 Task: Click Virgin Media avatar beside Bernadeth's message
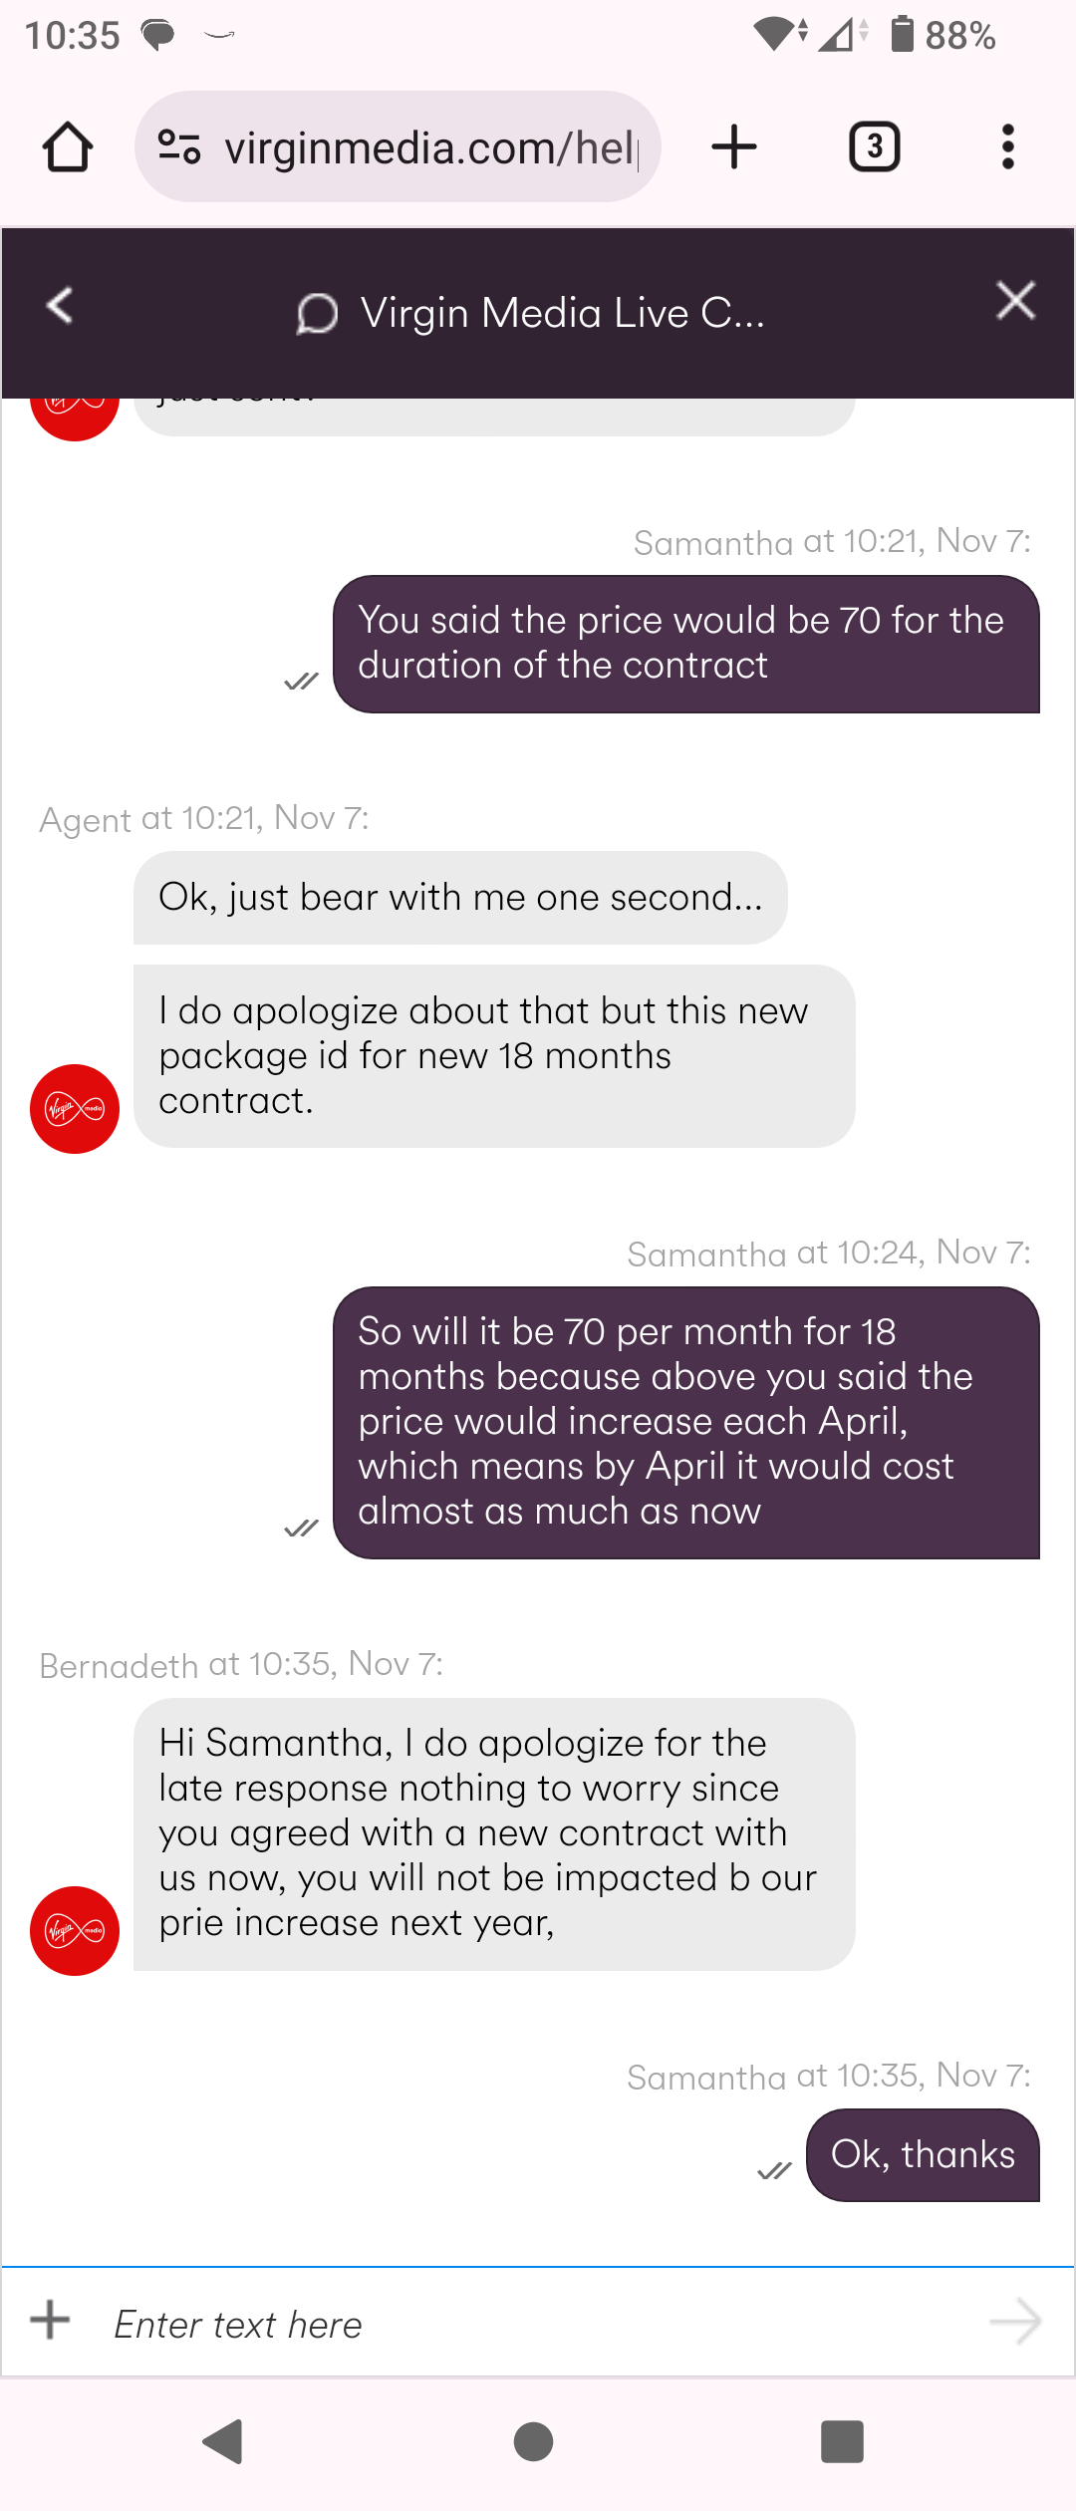pyautogui.click(x=75, y=1931)
